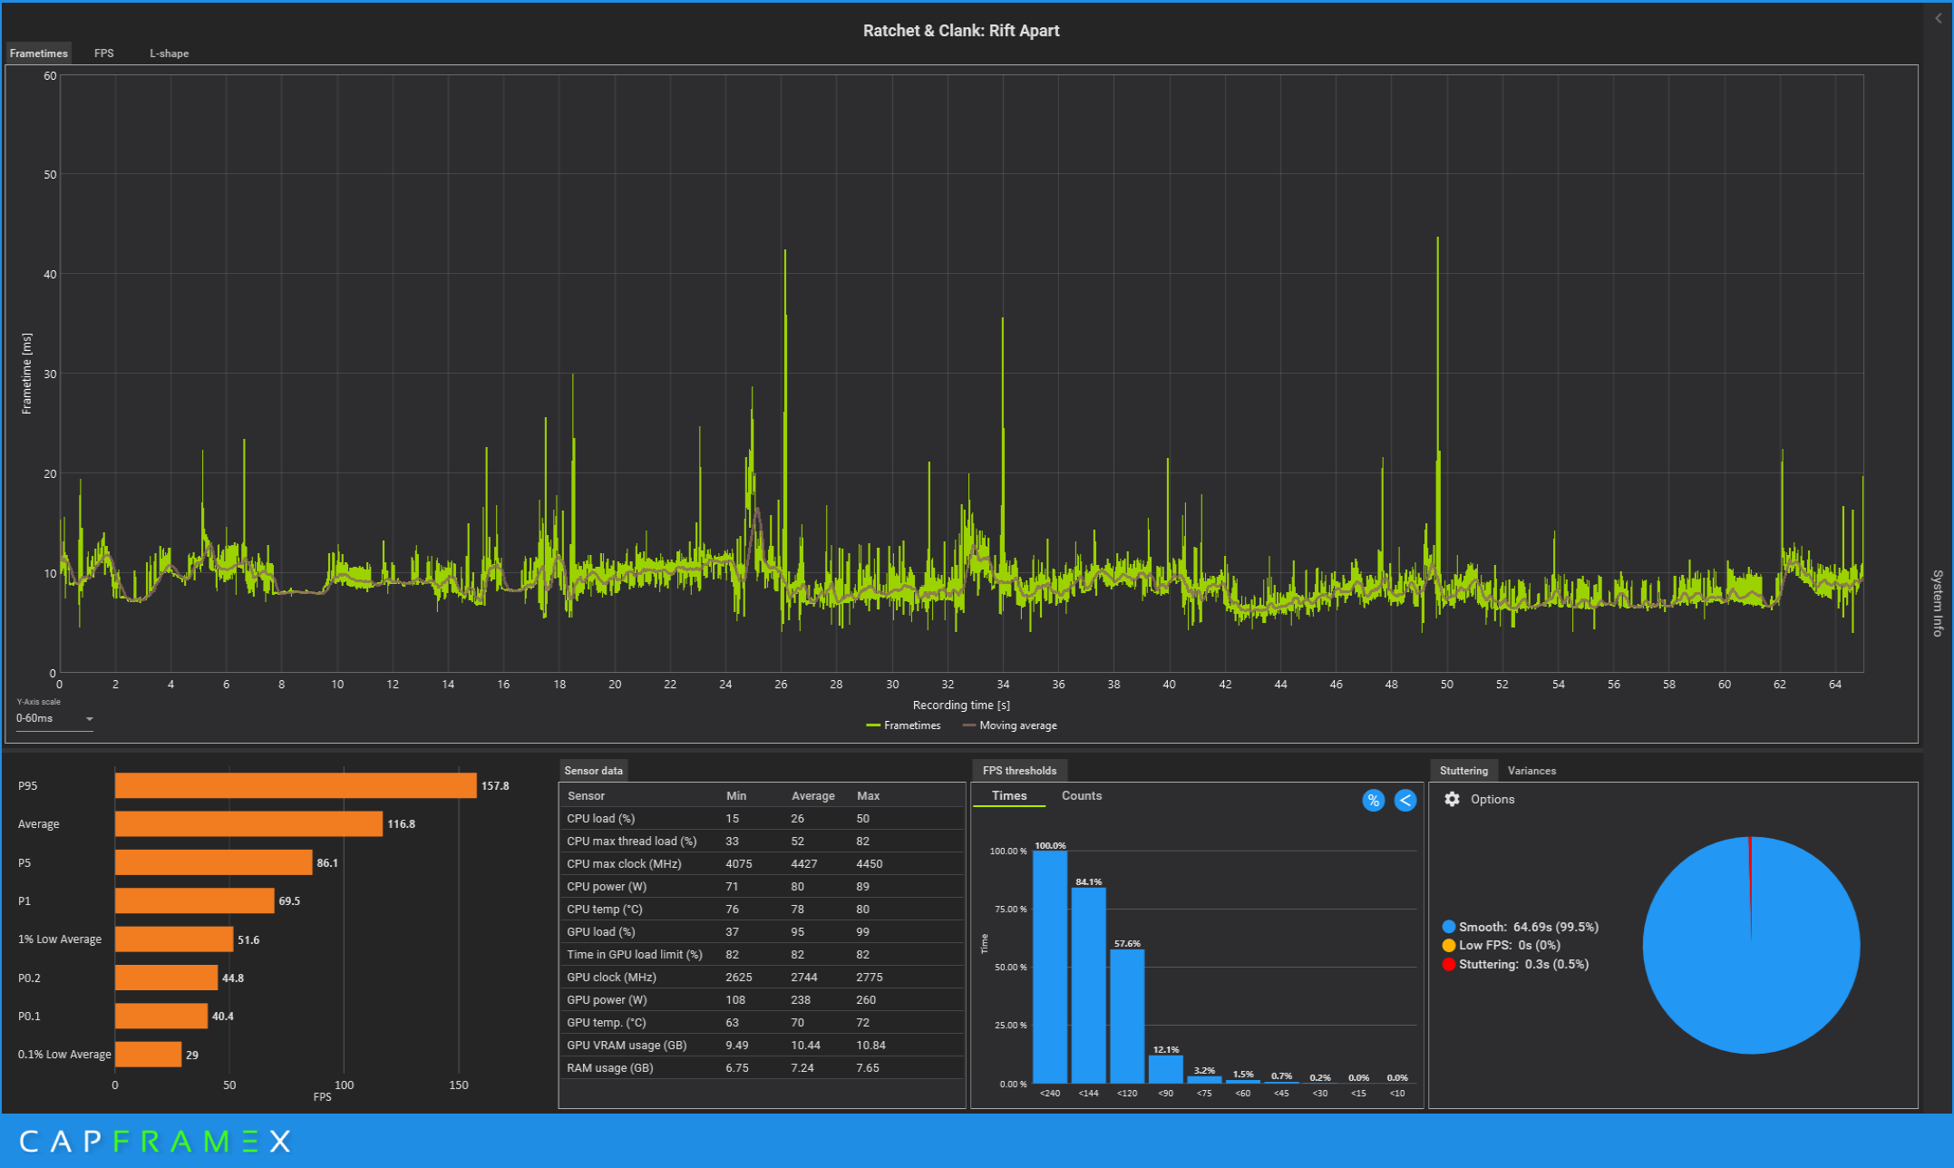This screenshot has height=1168, width=1954.
Task: Open the stuttering Options gear
Action: click(x=1452, y=799)
